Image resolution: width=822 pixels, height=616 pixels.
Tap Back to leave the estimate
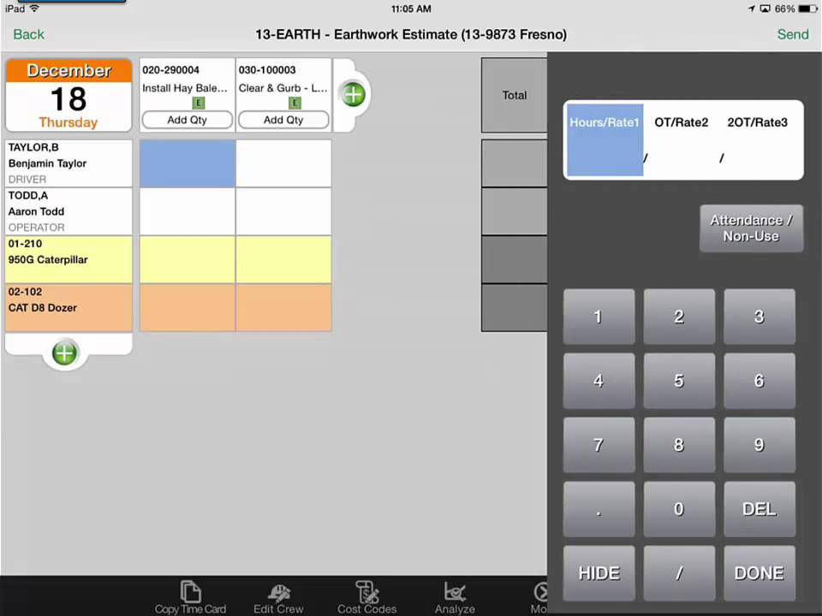click(x=28, y=34)
